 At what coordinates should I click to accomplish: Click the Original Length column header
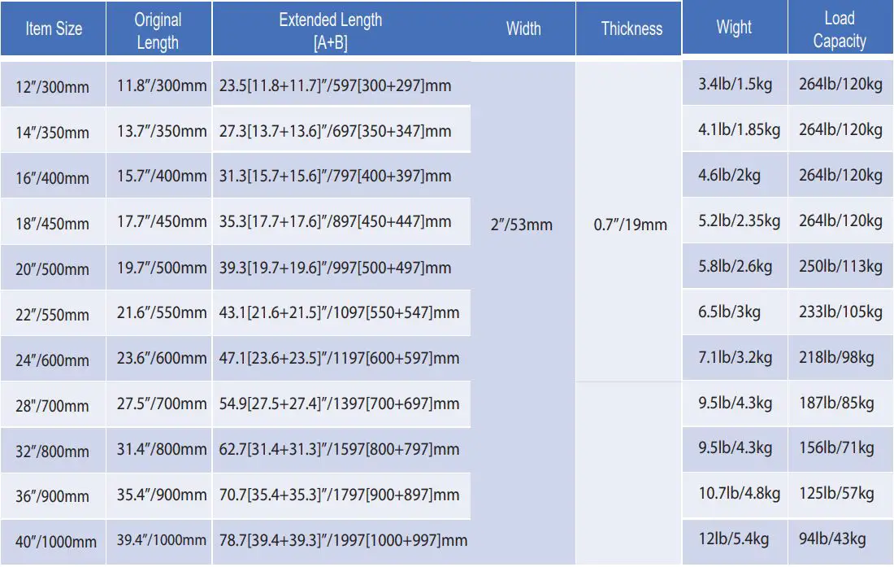coord(158,31)
